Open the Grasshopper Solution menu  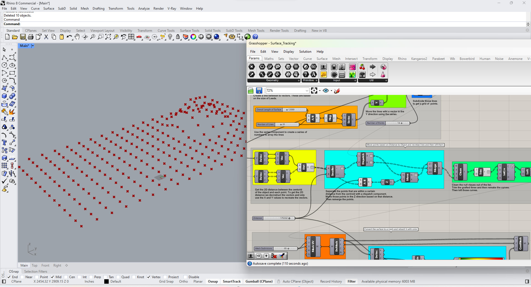pos(305,52)
